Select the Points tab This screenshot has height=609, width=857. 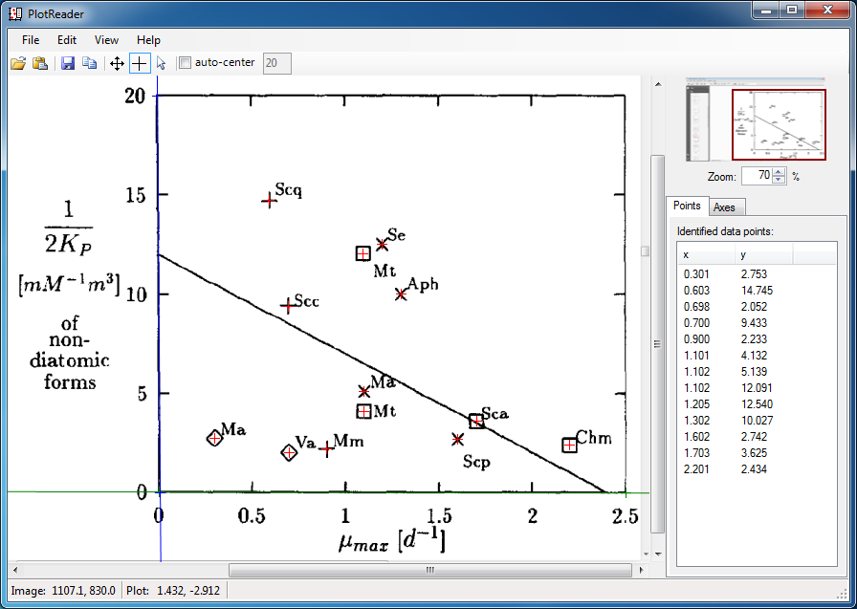click(x=687, y=206)
